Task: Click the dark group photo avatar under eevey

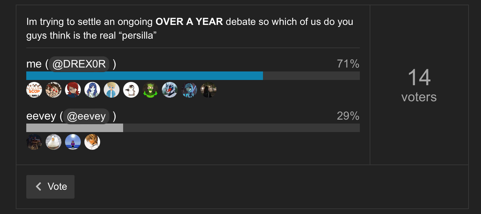Action: 34,142
